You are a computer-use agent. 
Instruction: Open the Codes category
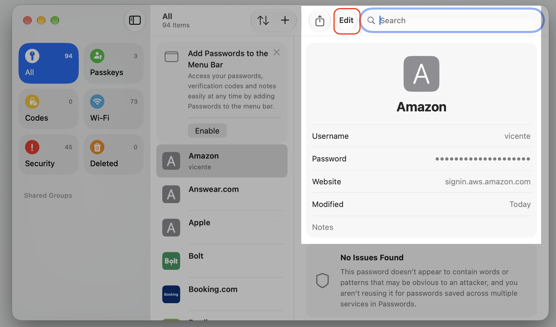[49, 109]
